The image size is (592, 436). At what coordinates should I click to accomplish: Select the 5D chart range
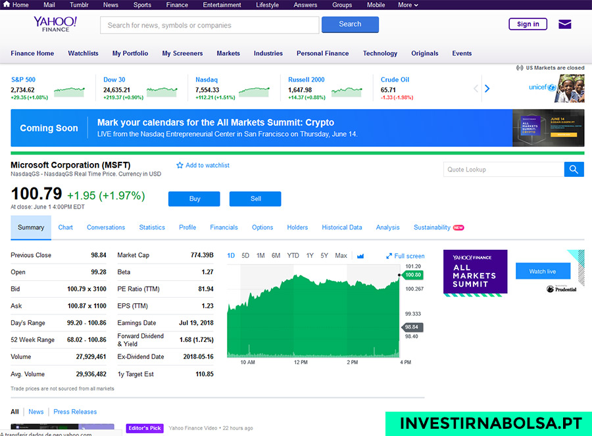pyautogui.click(x=245, y=256)
